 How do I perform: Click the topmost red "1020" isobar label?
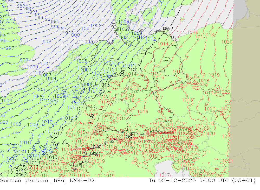click(x=227, y=42)
